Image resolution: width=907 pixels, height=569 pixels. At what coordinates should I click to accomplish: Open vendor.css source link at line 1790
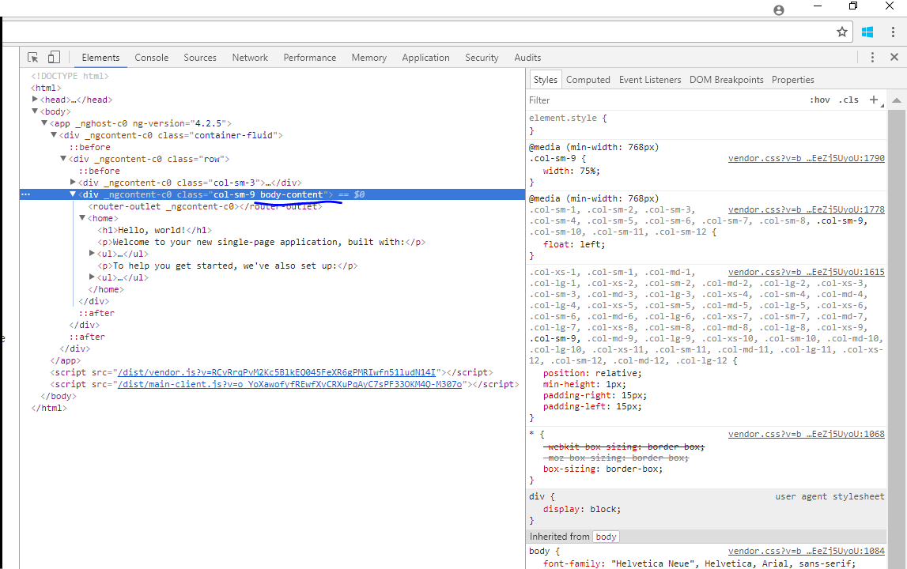coord(806,158)
